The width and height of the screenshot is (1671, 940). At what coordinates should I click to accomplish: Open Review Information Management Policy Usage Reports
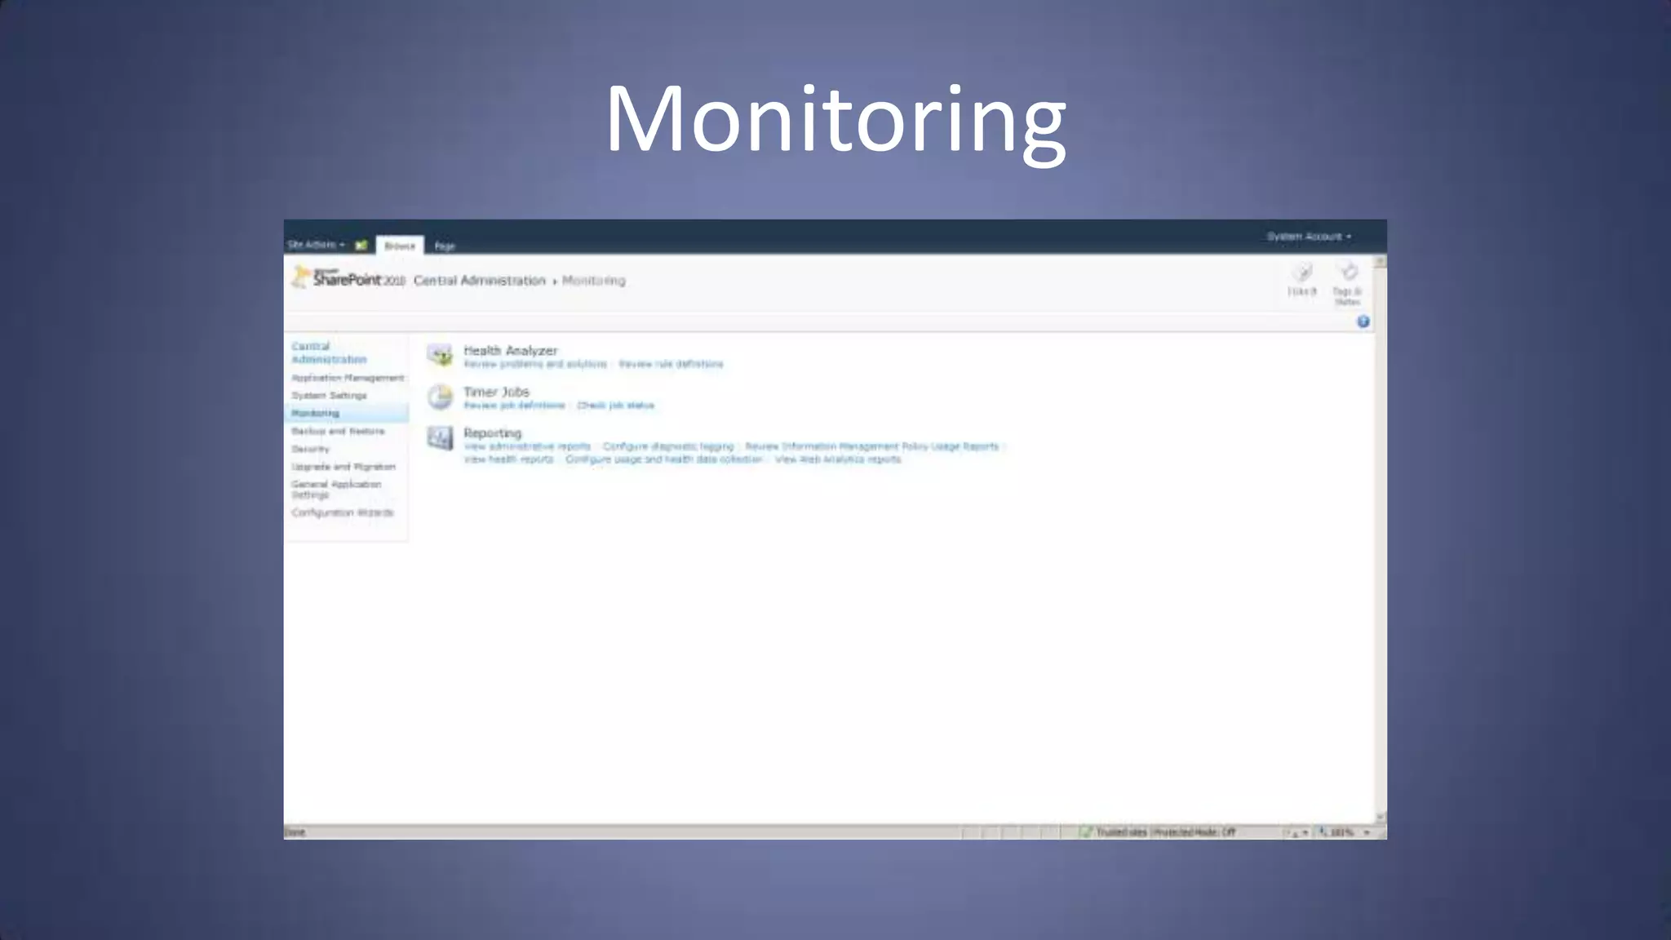click(x=872, y=446)
